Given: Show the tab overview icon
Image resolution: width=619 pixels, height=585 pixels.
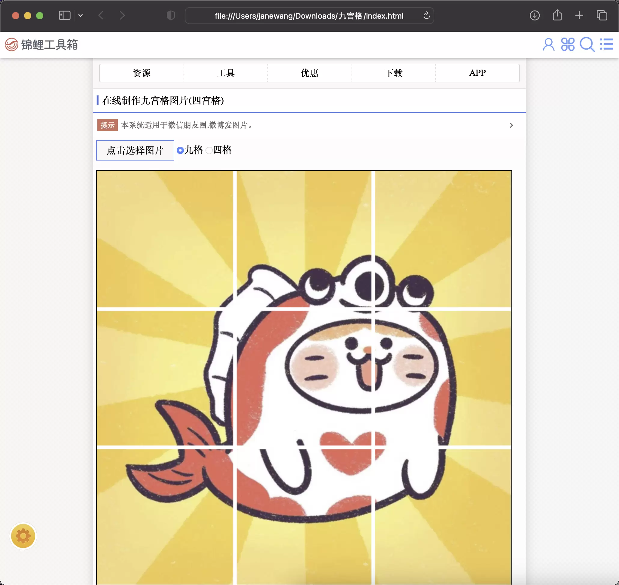Looking at the screenshot, I should (x=602, y=15).
